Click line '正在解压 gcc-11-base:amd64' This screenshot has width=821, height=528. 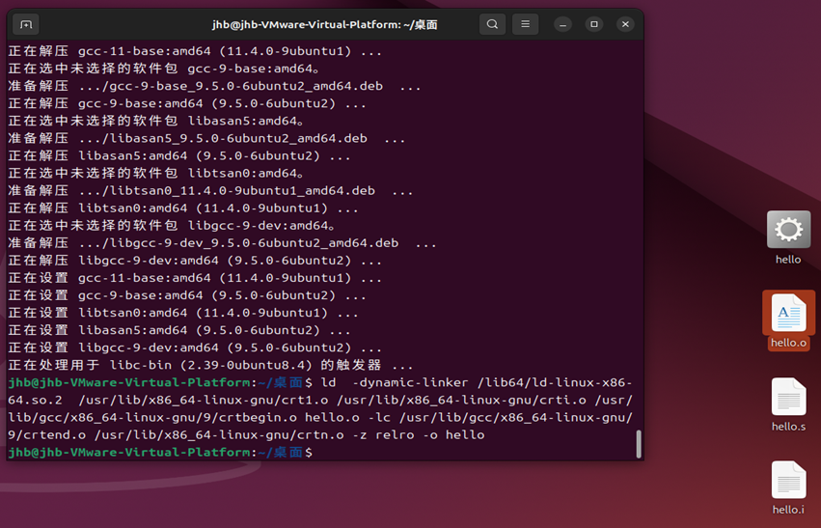(195, 51)
